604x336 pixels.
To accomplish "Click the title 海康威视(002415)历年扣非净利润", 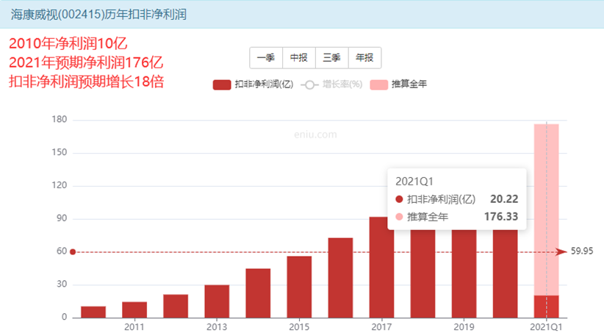I will pos(98,14).
